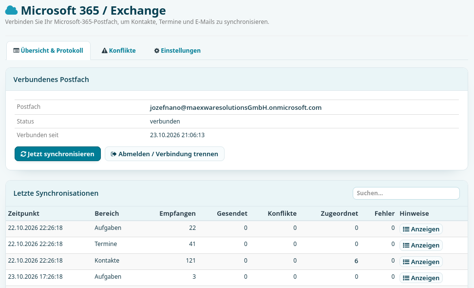Viewport: 474px width, 288px height.
Task: Click the Konflikte column header in the table
Action: point(282,213)
